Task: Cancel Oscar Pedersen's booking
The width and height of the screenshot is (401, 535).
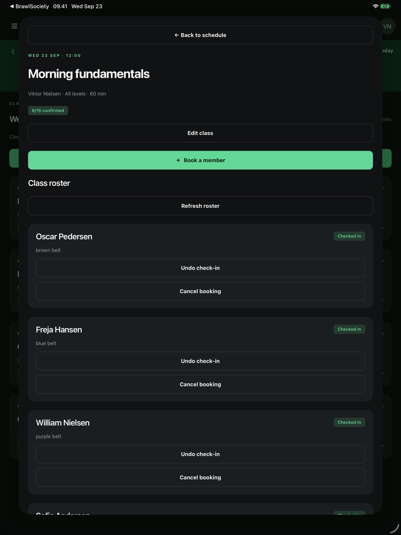Action: click(x=200, y=291)
